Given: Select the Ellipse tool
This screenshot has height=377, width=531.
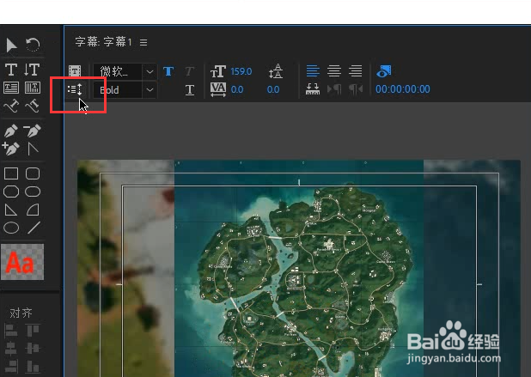Looking at the screenshot, I should tap(11, 228).
